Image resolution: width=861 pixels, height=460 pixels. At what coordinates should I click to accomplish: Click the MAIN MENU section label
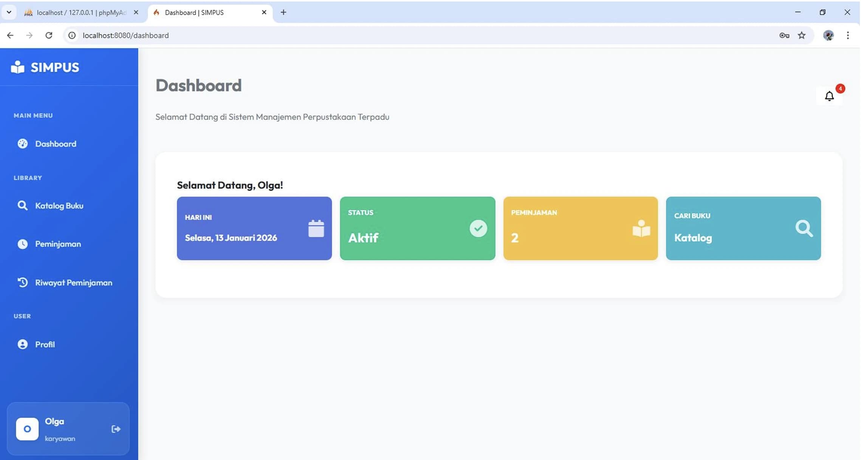click(x=33, y=116)
